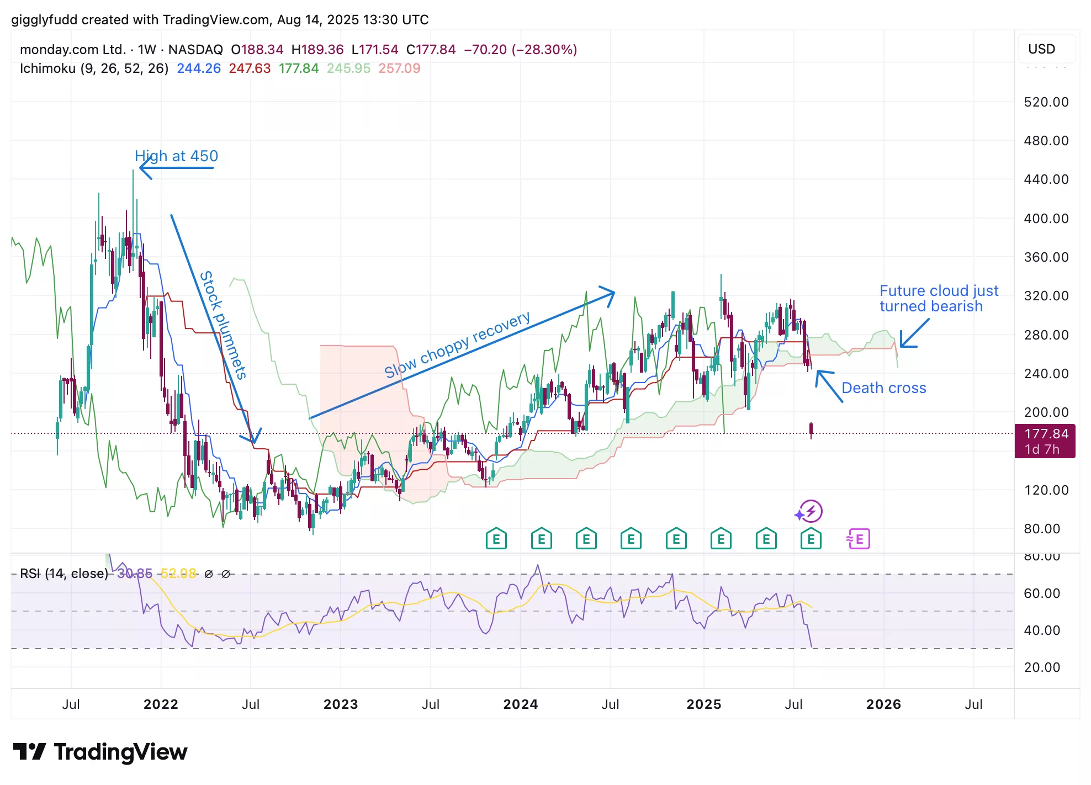Click the rightmost green earnings E marker
1091x785 pixels.
pyautogui.click(x=811, y=539)
